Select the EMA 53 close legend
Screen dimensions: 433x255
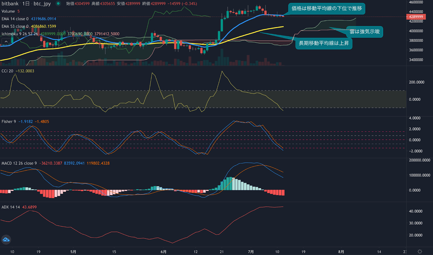coord(15,26)
